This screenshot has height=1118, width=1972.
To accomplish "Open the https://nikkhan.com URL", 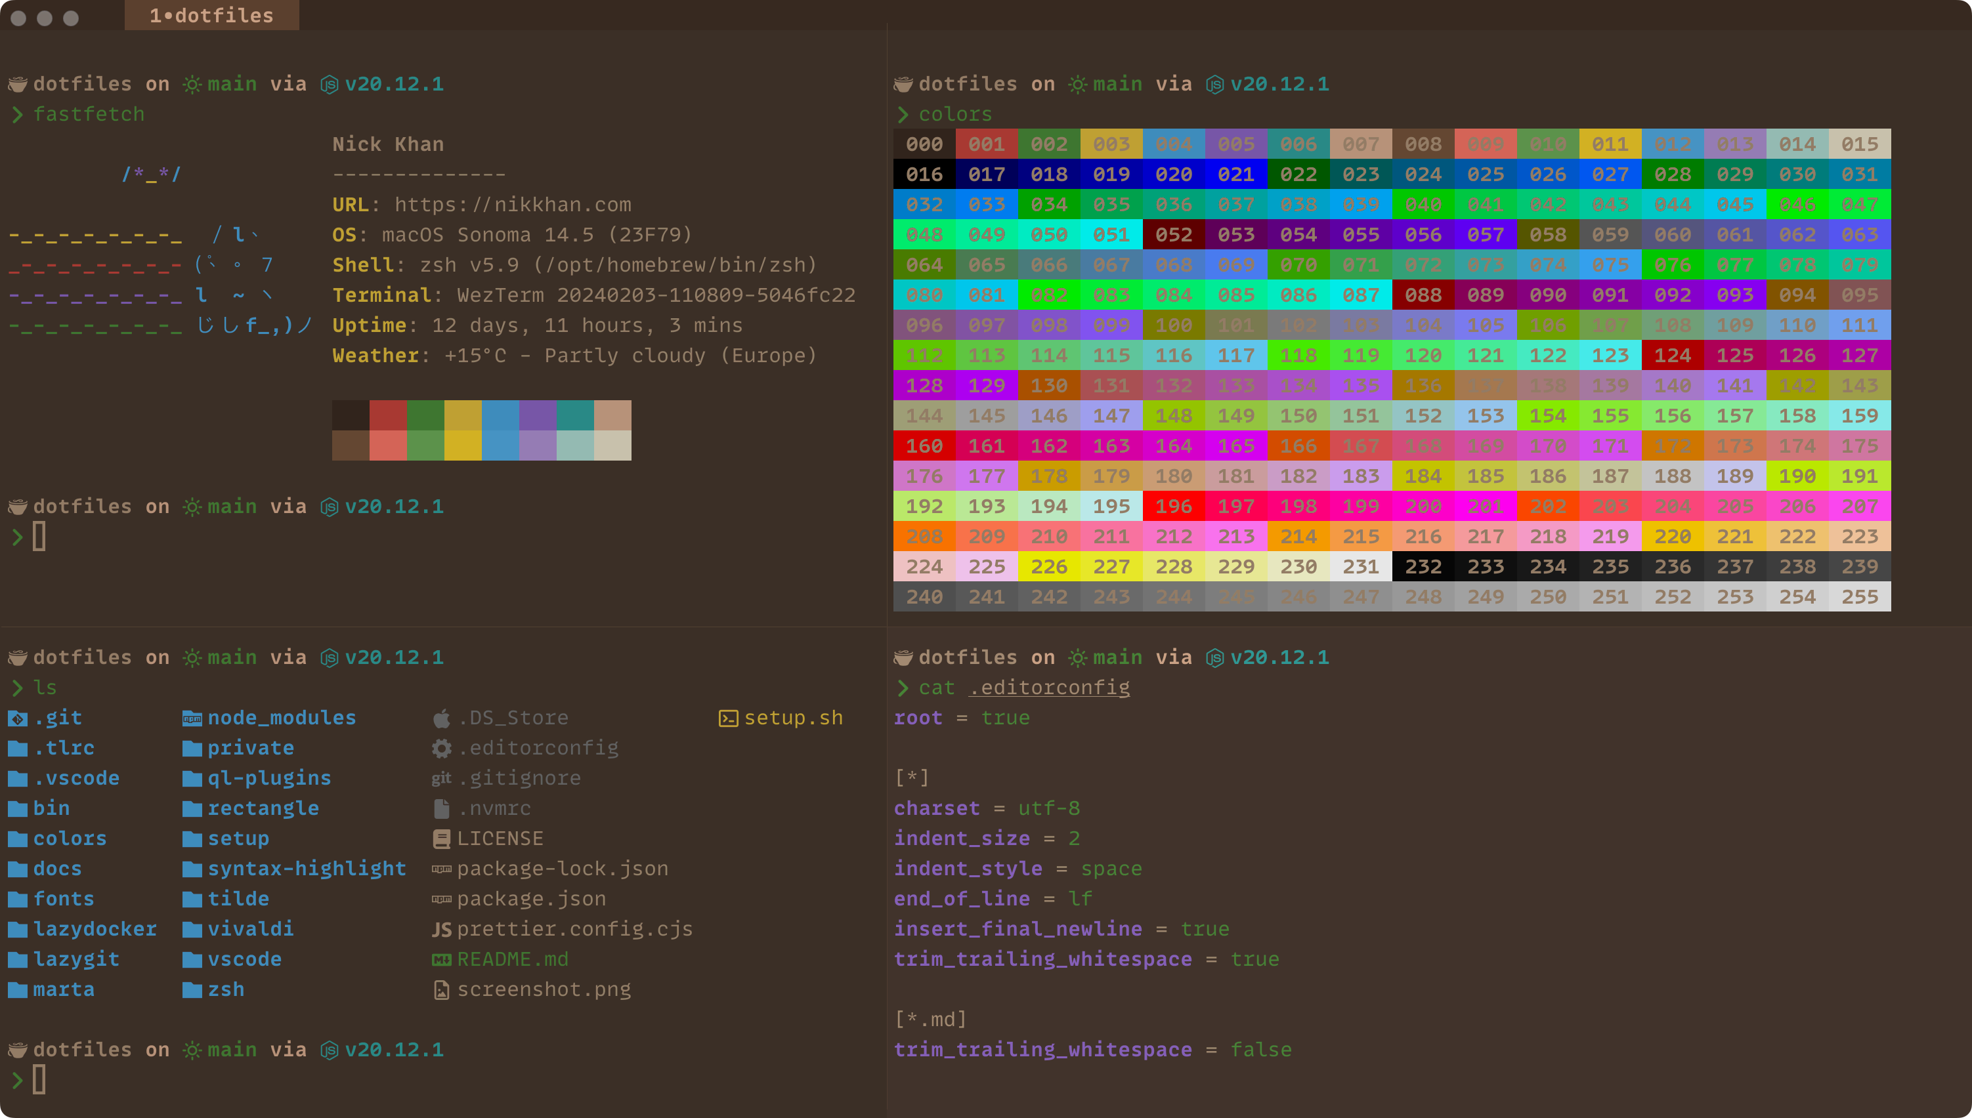I will coord(513,205).
